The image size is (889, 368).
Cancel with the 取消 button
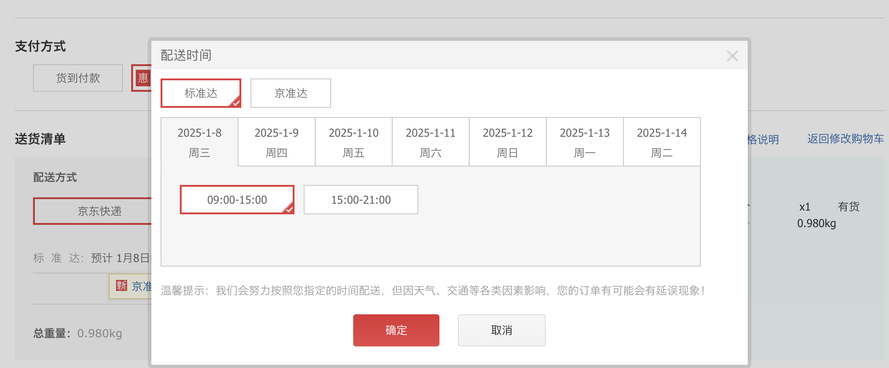tap(502, 330)
